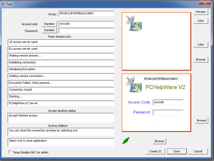Click the blue "Access Code:" label

click(139, 102)
